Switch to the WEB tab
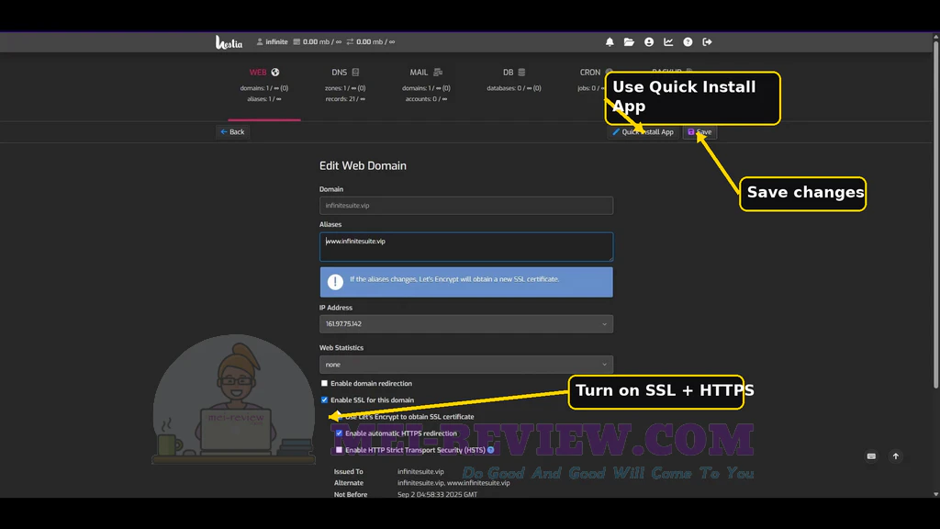Screen dimensions: 940x529 (x=264, y=85)
